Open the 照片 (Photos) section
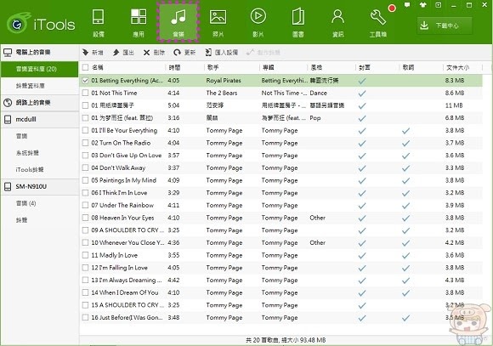This screenshot has height=346, width=493. (218, 23)
